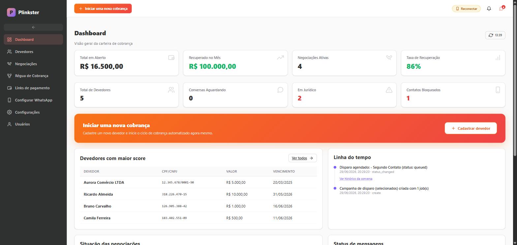Viewport: 517px width, 245px height.
Task: Open Régua de Cobrança page
Action: (33, 76)
